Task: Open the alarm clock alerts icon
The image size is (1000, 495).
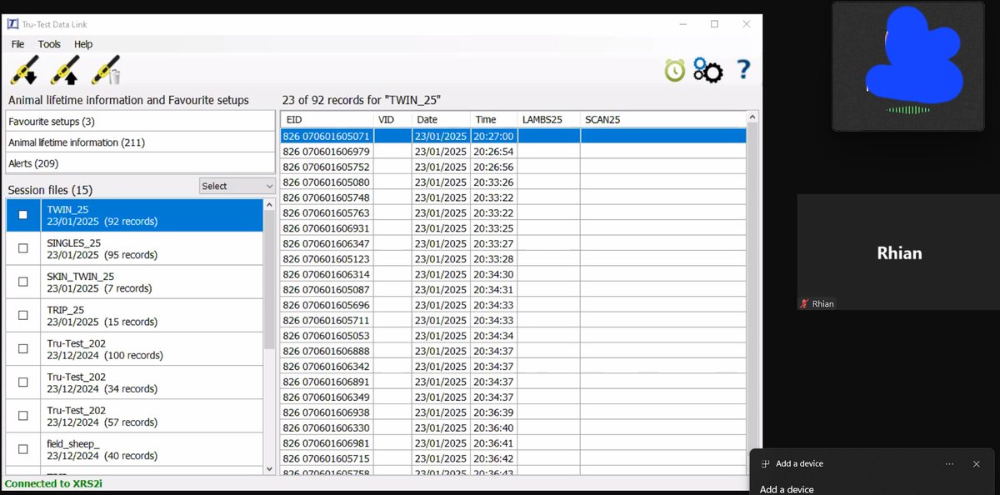Action: click(x=674, y=71)
